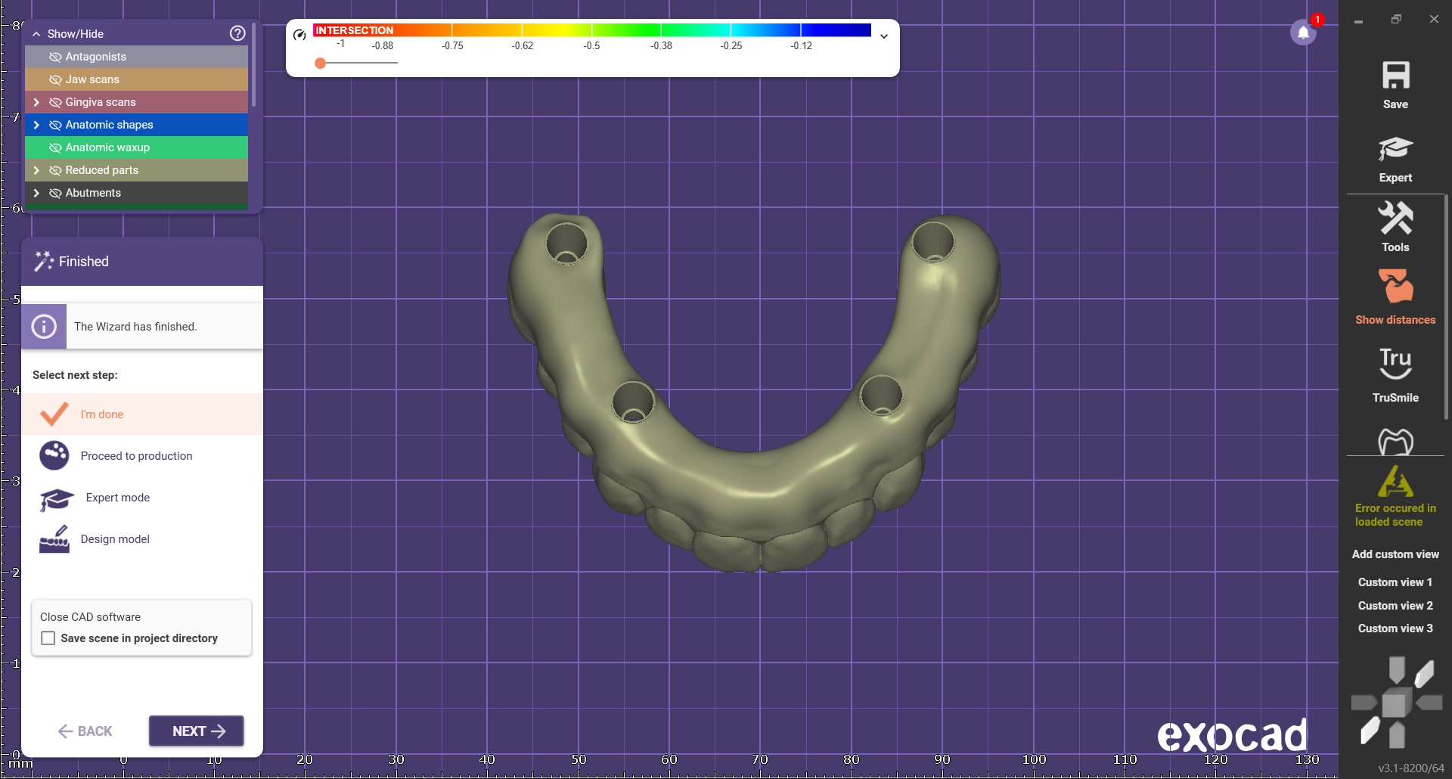1452x779 pixels.
Task: Click the intersection gauge icon
Action: [x=299, y=35]
